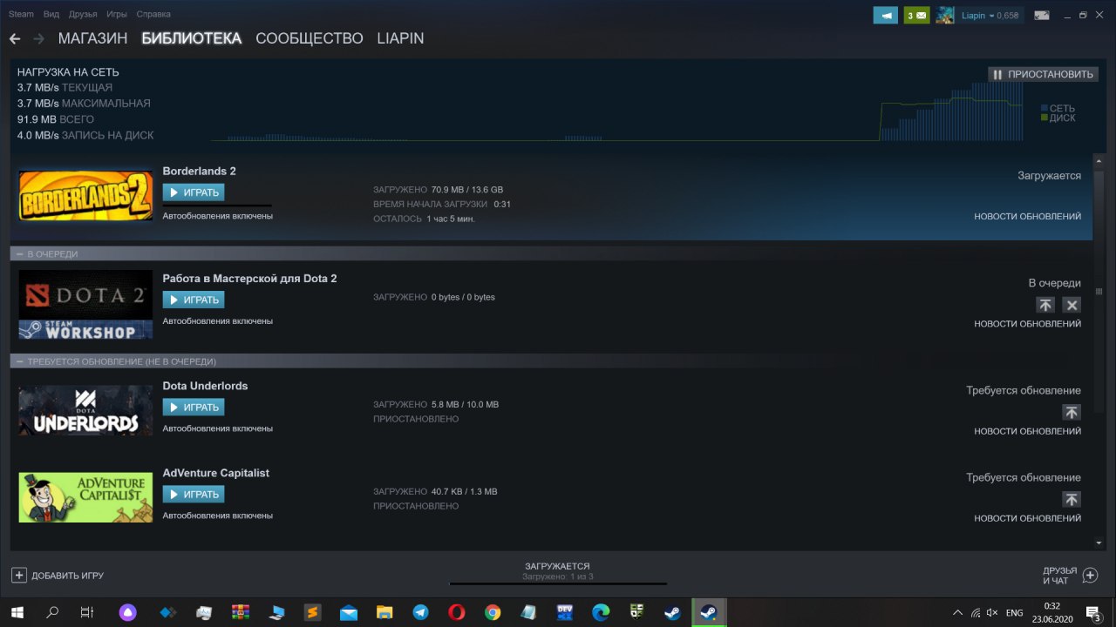Click the Borderlands 2 download progress bar

217,206
